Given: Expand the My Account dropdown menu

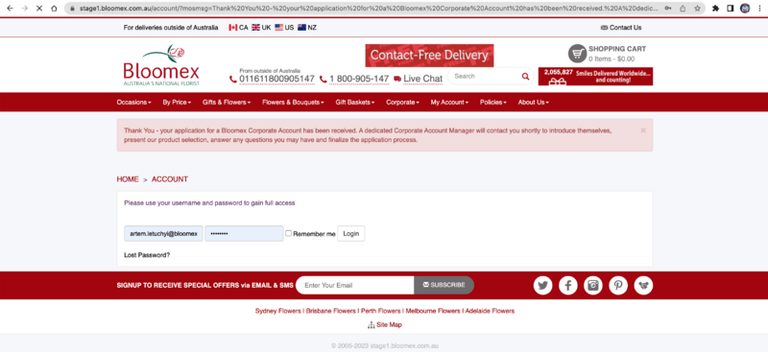Looking at the screenshot, I should coord(449,103).
